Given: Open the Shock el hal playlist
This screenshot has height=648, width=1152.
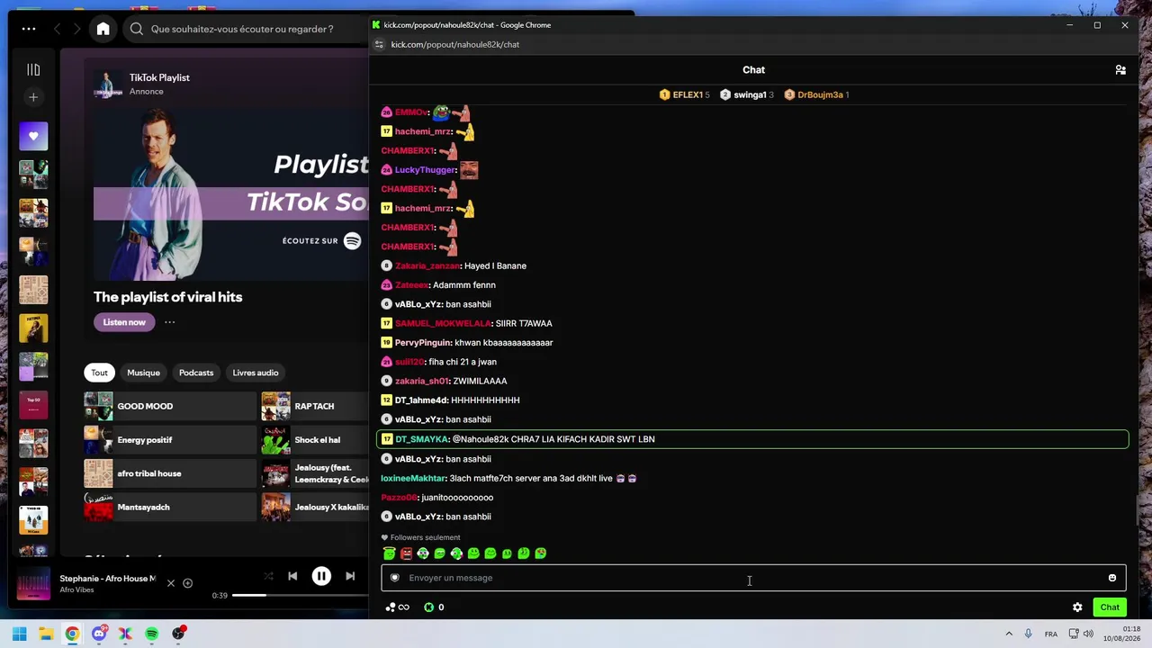Looking at the screenshot, I should [x=315, y=440].
